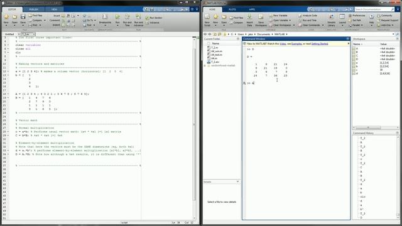The image size is (402, 226).
Task: Click the New Variable button
Action: (278, 16)
